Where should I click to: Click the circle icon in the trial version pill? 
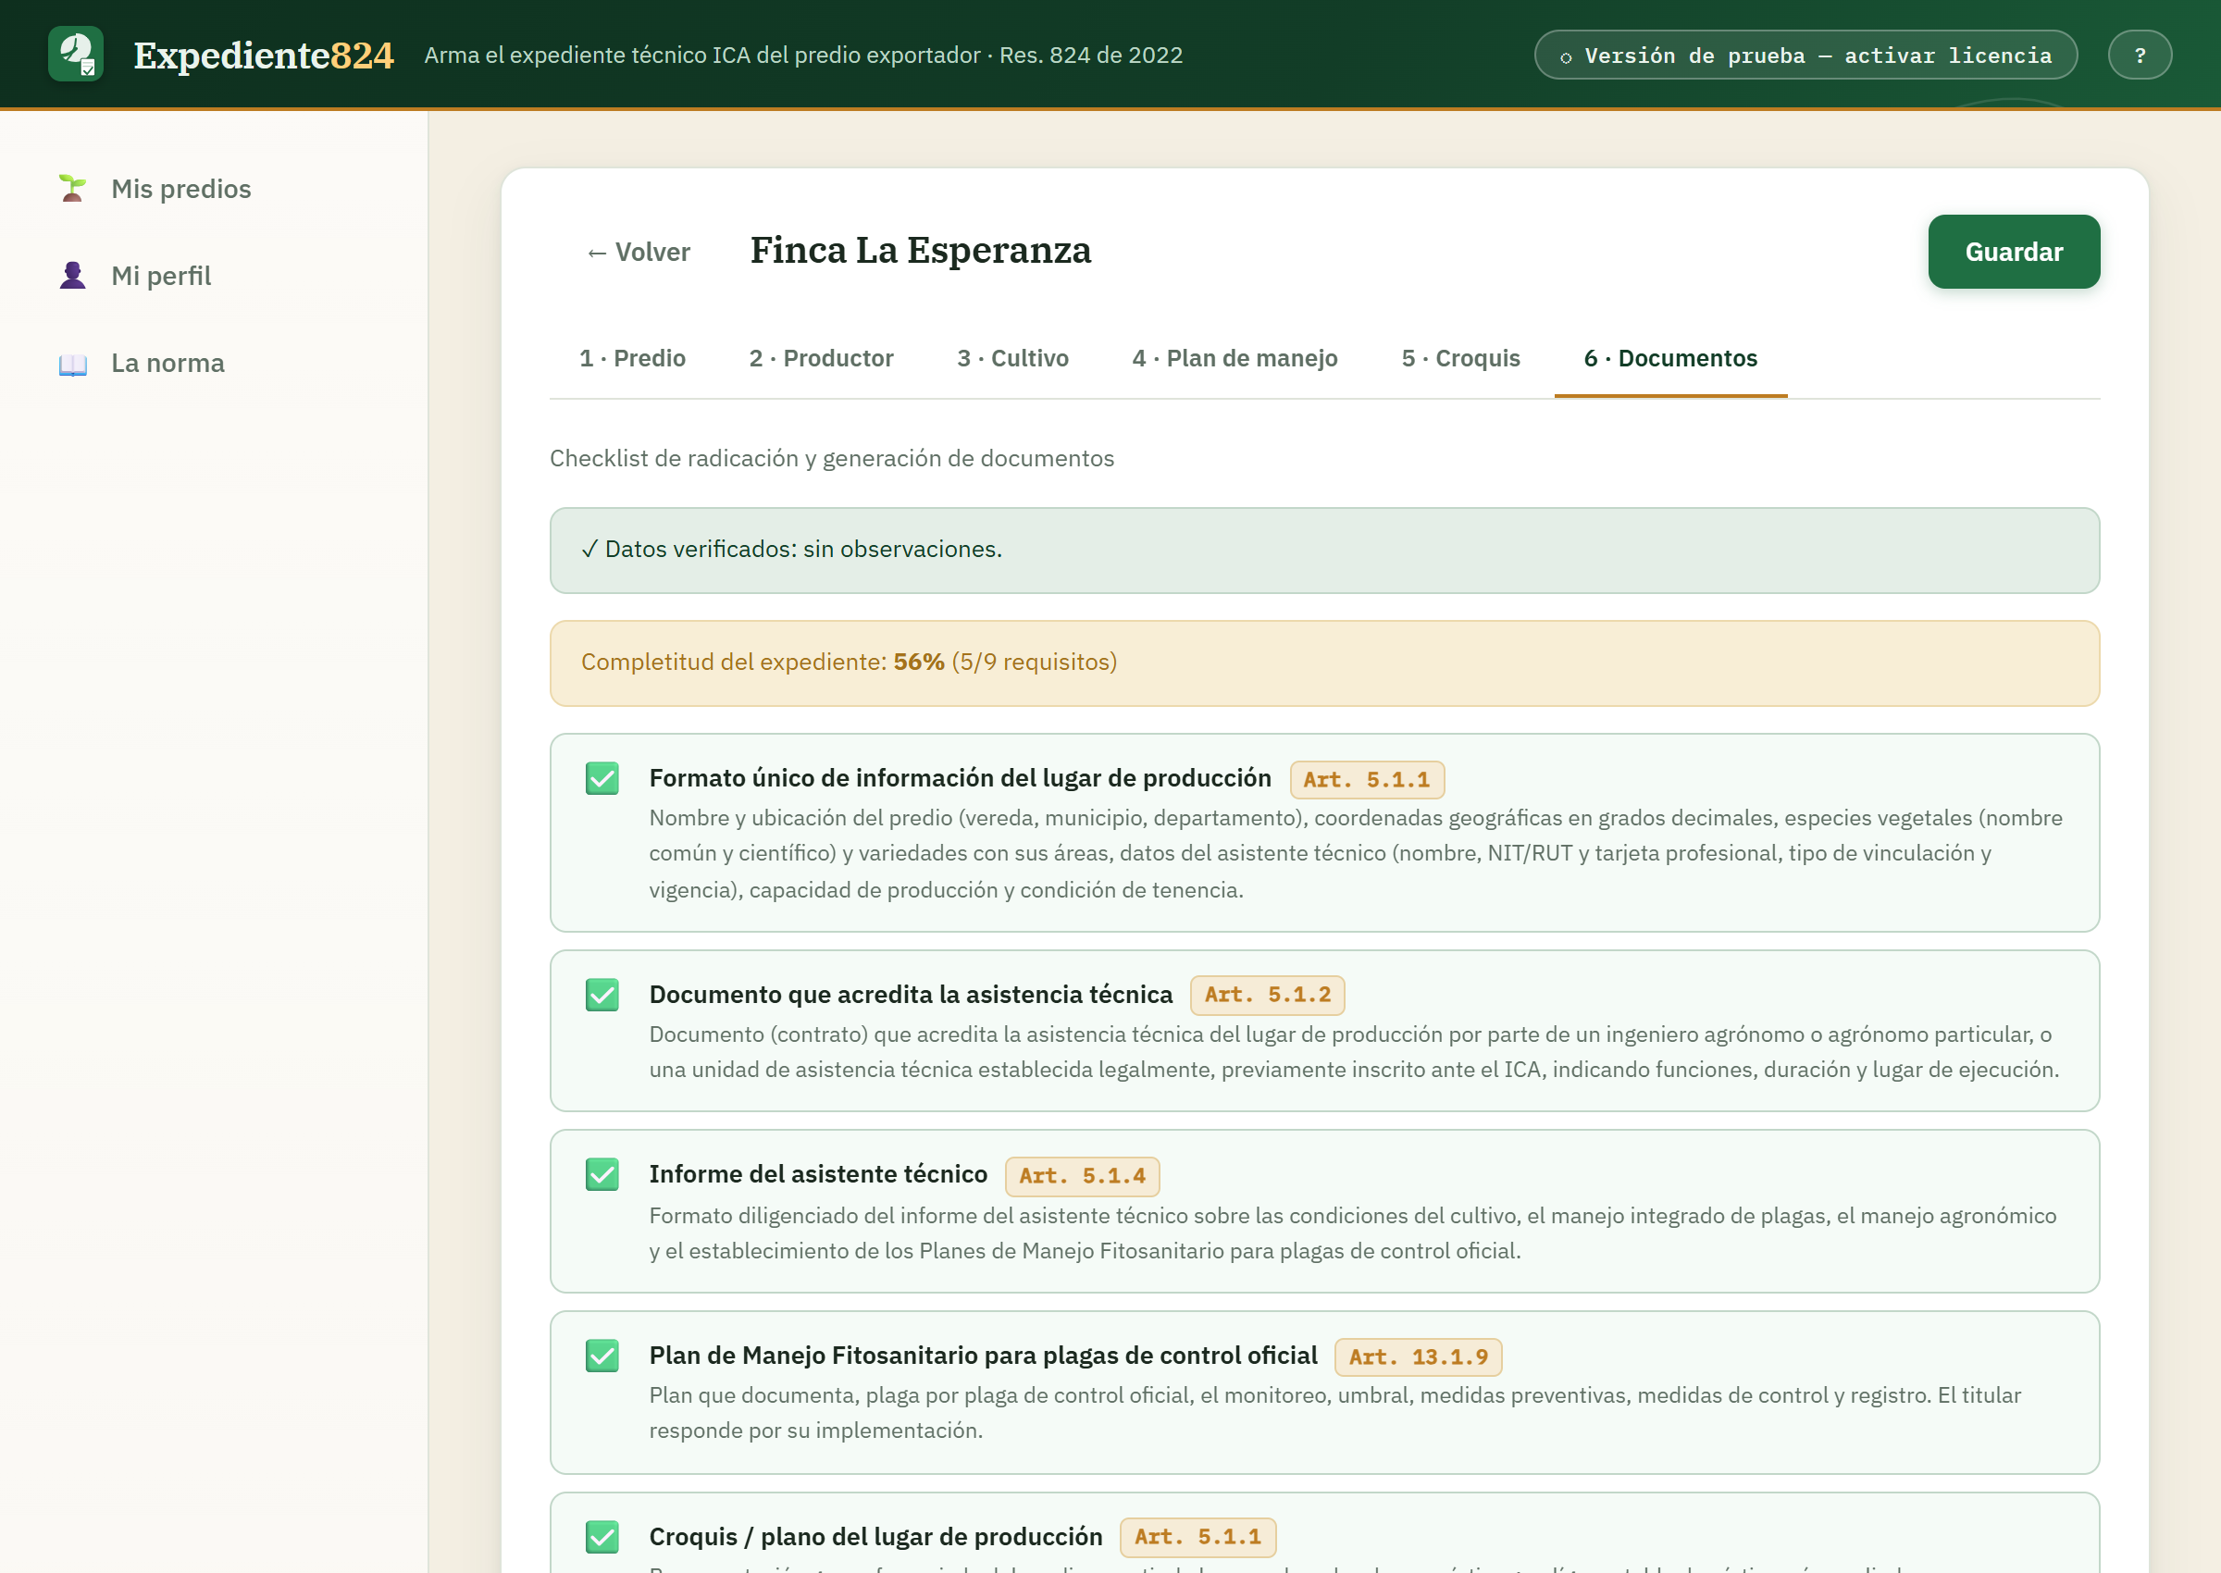click(1565, 57)
